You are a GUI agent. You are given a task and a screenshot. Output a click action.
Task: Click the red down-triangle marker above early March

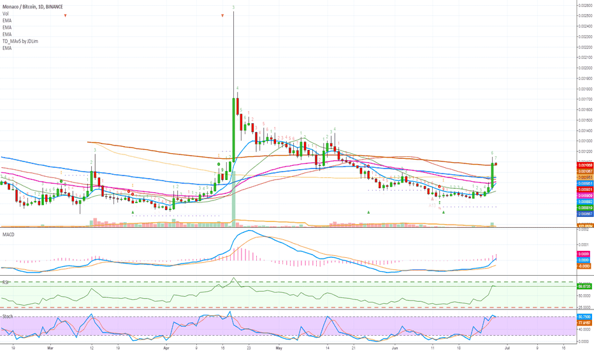65,15
